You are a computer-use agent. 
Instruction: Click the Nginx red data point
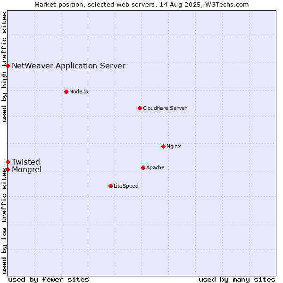click(163, 147)
